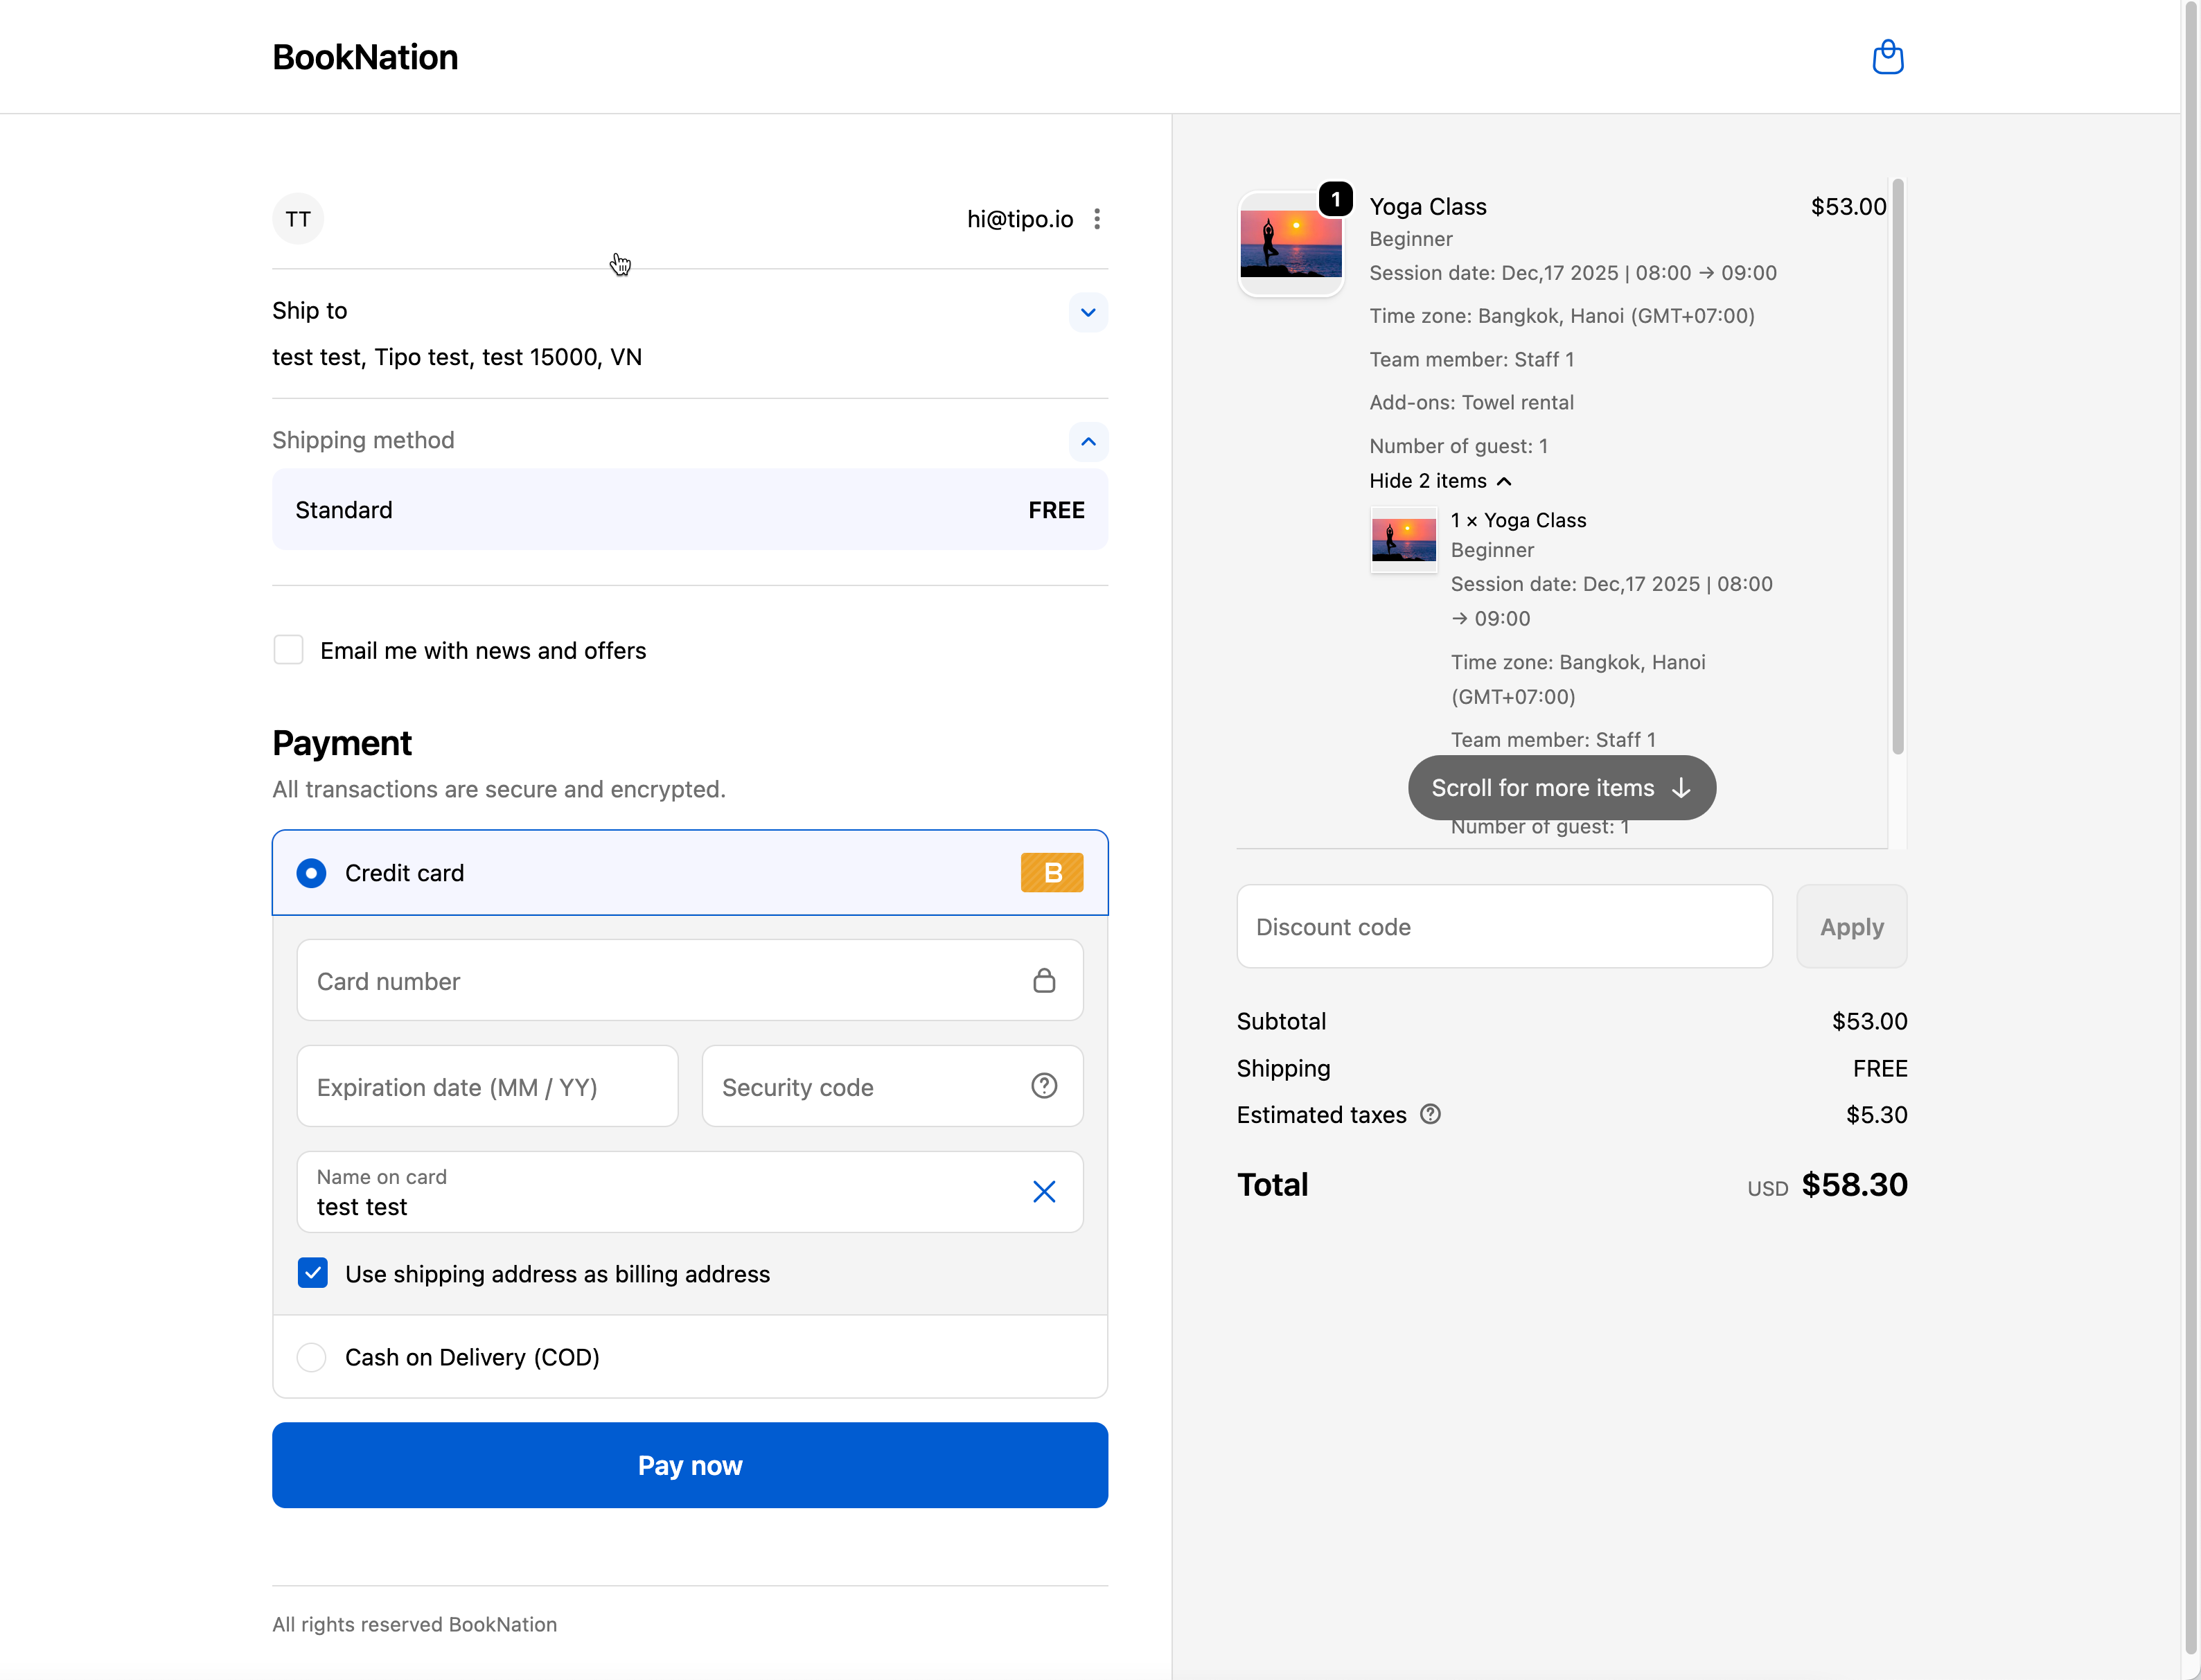Focus the Discount code input field

(1503, 926)
